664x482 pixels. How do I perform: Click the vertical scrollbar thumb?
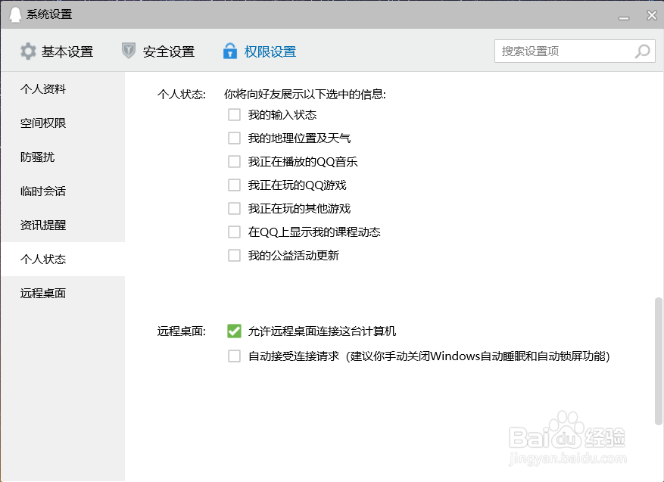point(658,361)
